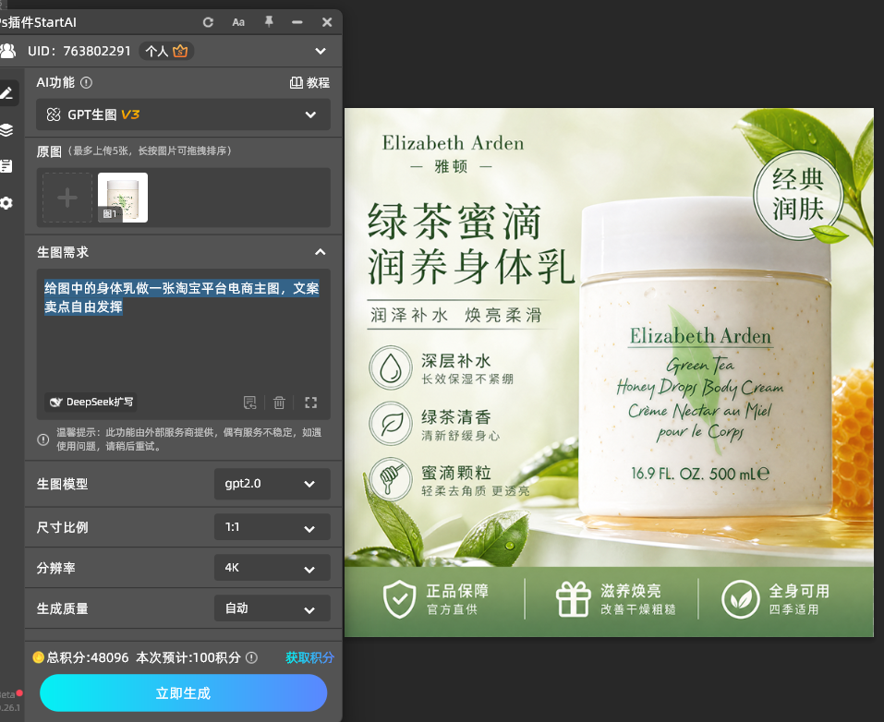Open the layers sidebar icon
Screen dimensions: 884x722
click(x=6, y=129)
